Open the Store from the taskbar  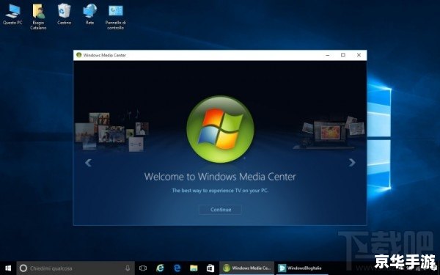(x=210, y=268)
